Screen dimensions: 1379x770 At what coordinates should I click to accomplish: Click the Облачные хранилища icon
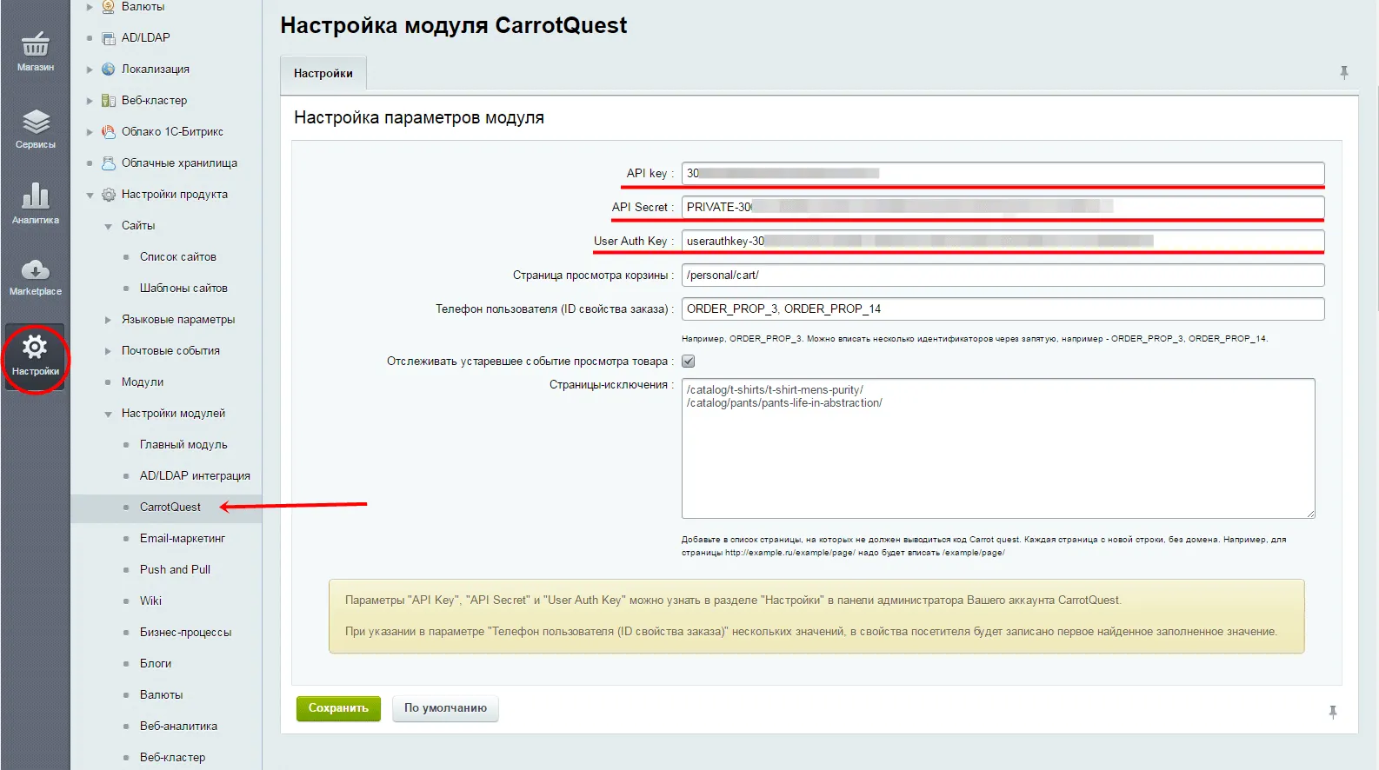(109, 163)
